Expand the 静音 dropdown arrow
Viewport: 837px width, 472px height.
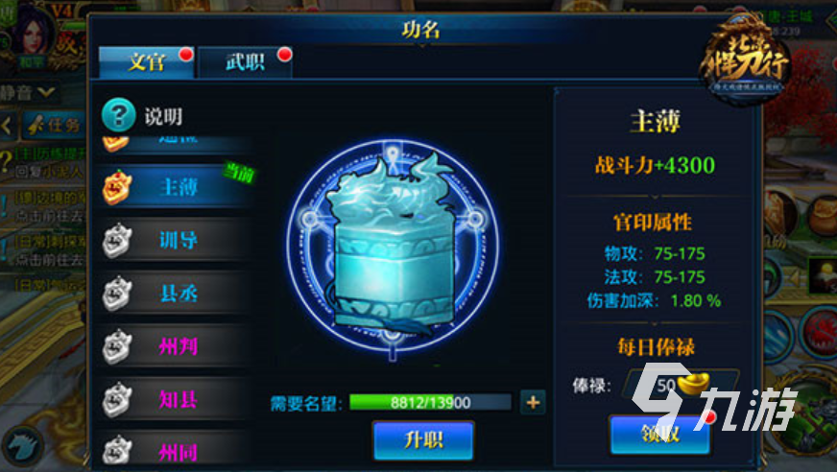pos(46,92)
